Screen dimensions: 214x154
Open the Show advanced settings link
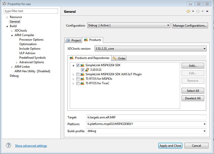(x=31, y=146)
